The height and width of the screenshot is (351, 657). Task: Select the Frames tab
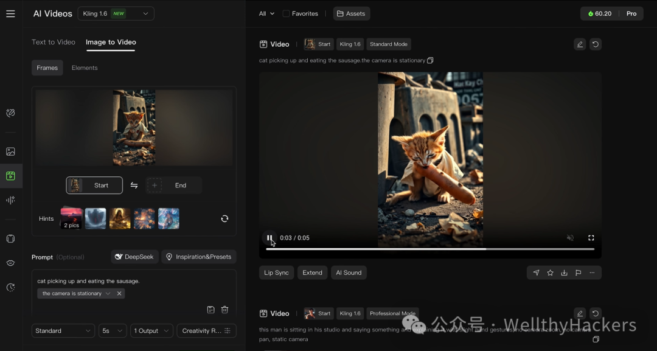(x=47, y=68)
